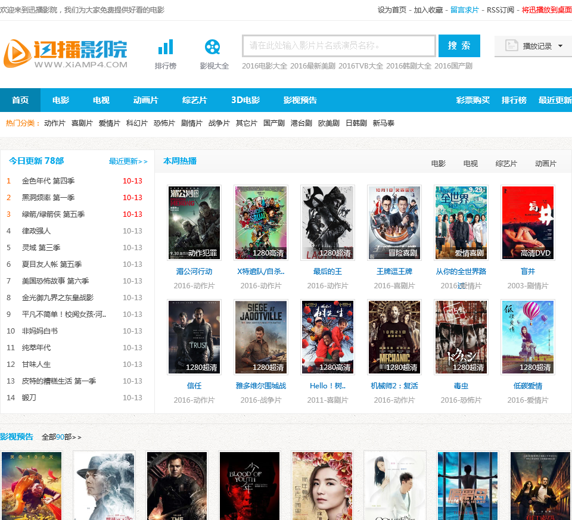Click the 王牌逗王牌 poster thumbnail
Viewport: 572px width, 520px height.
394,222
